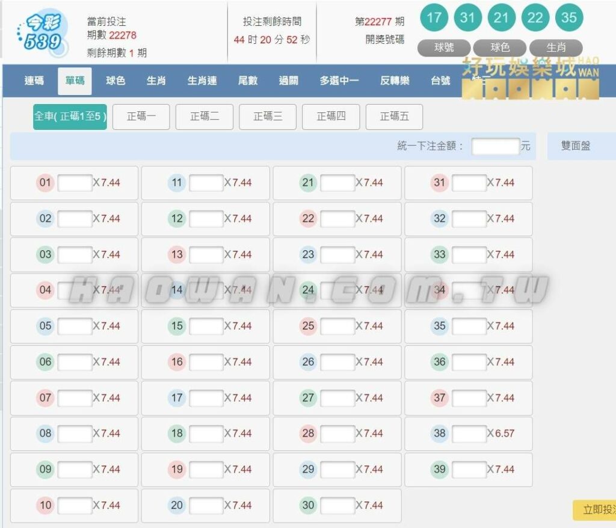Select the drawn ball 35 at top right
The width and height of the screenshot is (616, 528).
(x=569, y=17)
